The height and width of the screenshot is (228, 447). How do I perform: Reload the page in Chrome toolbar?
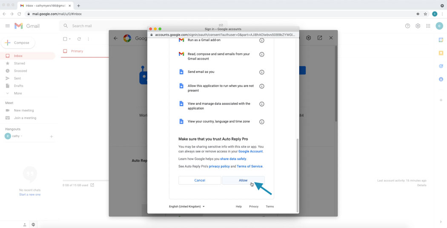pyautogui.click(x=19, y=14)
